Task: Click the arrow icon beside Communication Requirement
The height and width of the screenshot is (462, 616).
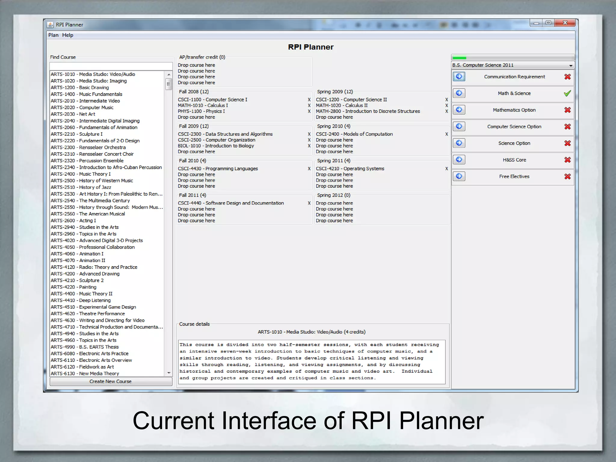Action: (x=459, y=77)
